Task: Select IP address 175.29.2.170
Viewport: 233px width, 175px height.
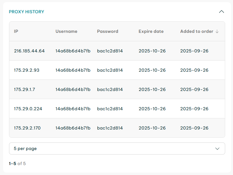Action: tap(27, 128)
